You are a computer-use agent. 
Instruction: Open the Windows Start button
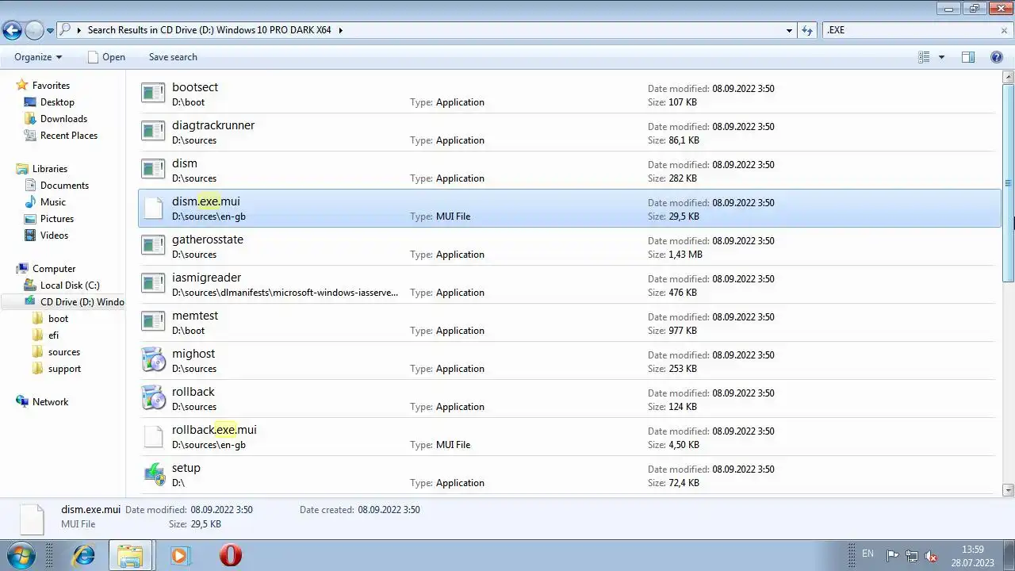pyautogui.click(x=21, y=555)
